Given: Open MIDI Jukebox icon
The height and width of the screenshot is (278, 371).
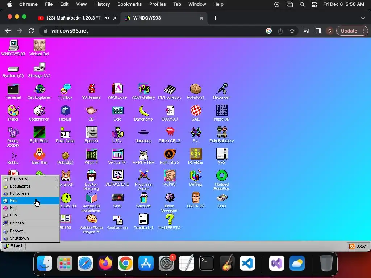Looking at the screenshot, I should coord(170,92).
